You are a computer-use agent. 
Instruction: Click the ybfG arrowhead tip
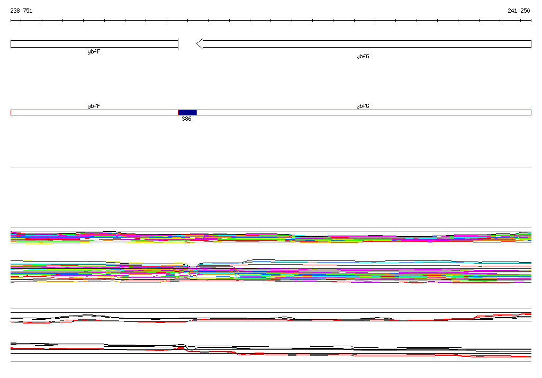197,44
